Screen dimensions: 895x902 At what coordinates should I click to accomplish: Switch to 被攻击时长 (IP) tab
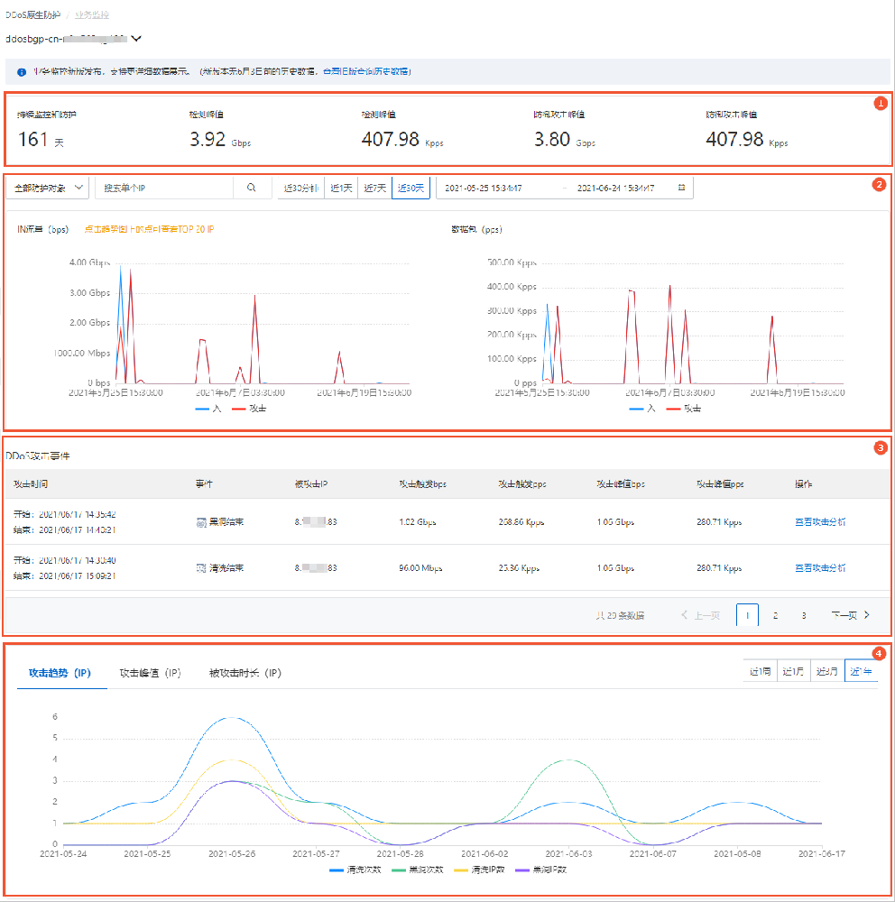pos(245,673)
